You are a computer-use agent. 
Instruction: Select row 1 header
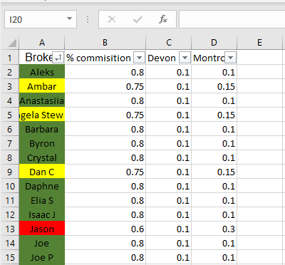10,58
